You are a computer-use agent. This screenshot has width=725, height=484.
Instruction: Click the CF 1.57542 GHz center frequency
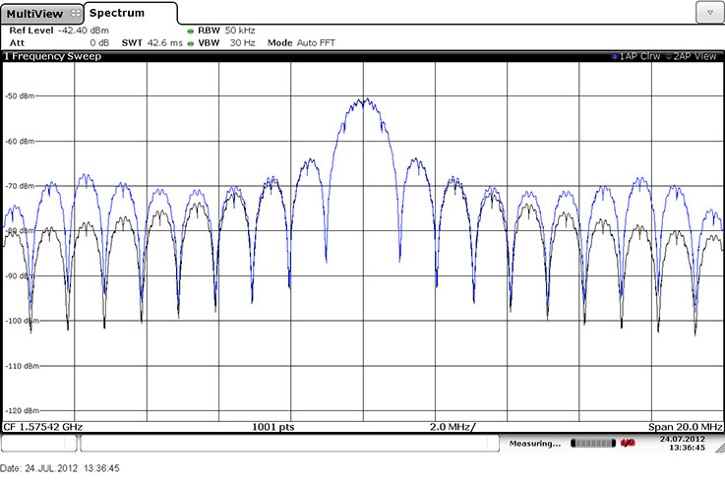tap(44, 427)
